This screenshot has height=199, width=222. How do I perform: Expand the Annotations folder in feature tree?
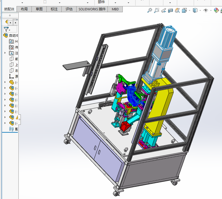[x=5, y=53]
